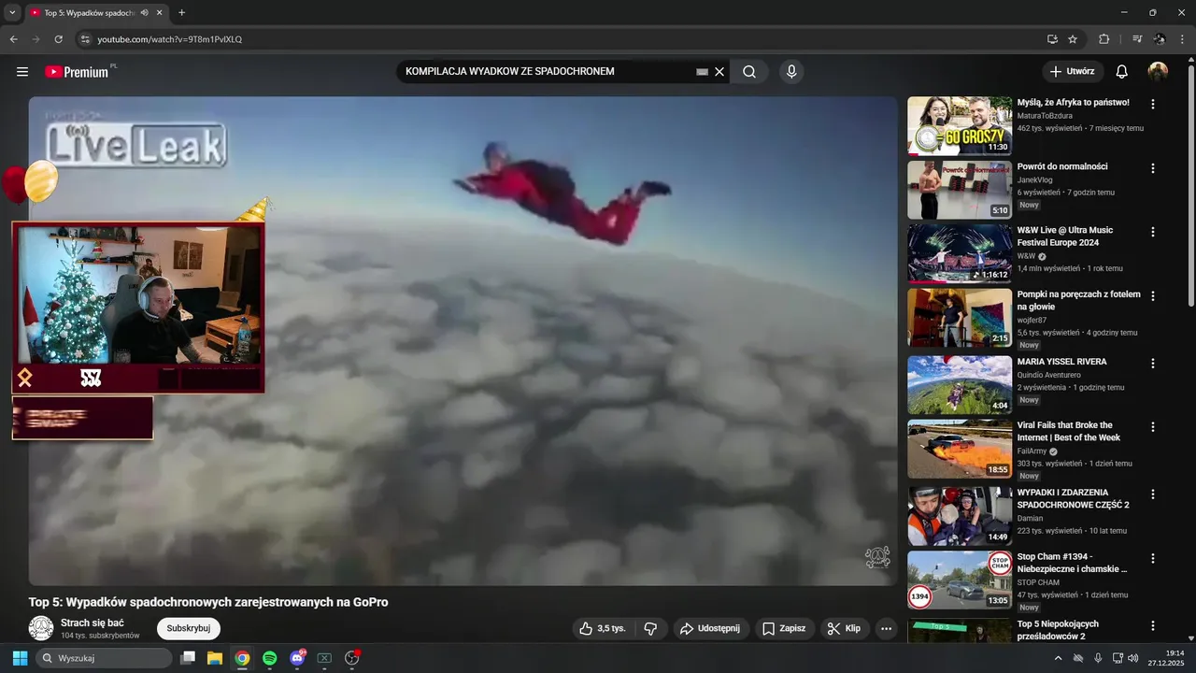Like the video (3,5 tys.)
The image size is (1196, 673).
pos(603,628)
